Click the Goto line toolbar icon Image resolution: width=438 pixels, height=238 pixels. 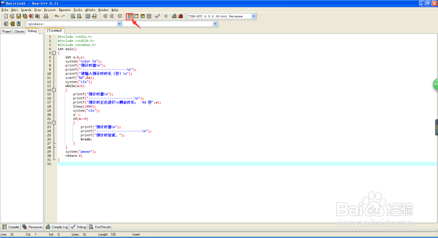(x=94, y=16)
